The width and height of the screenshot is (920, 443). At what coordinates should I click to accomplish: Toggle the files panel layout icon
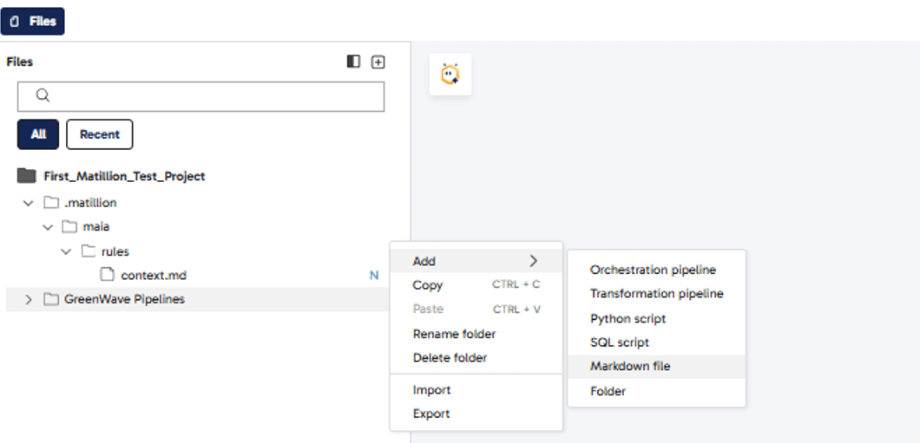(353, 62)
